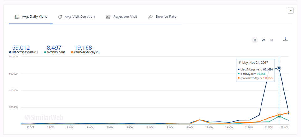Open the Bounce Rate tab
Viewport: 301px width, 137px height.
click(x=166, y=17)
